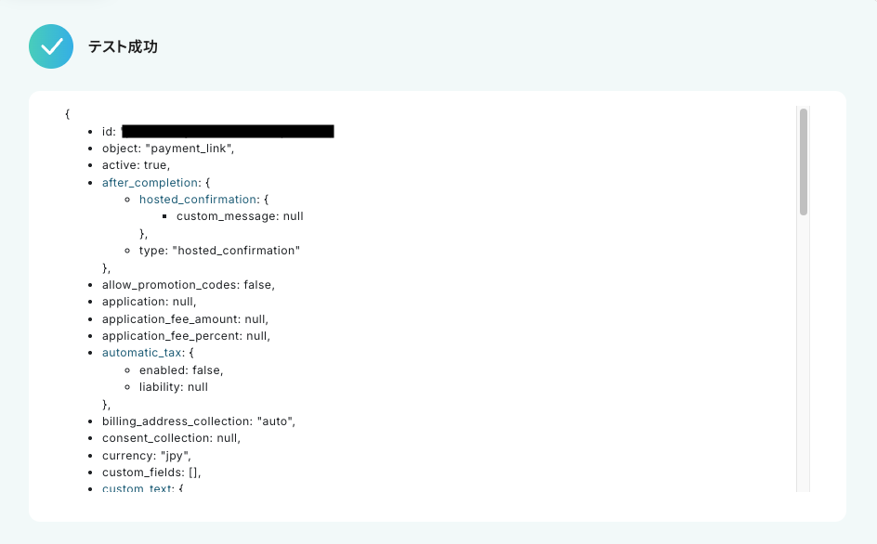
Task: Collapse the hosted_confirmation nested key
Action: pyautogui.click(x=198, y=200)
